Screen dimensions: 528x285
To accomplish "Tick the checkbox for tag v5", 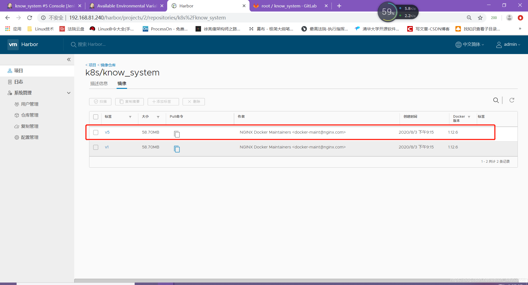I will click(x=96, y=132).
